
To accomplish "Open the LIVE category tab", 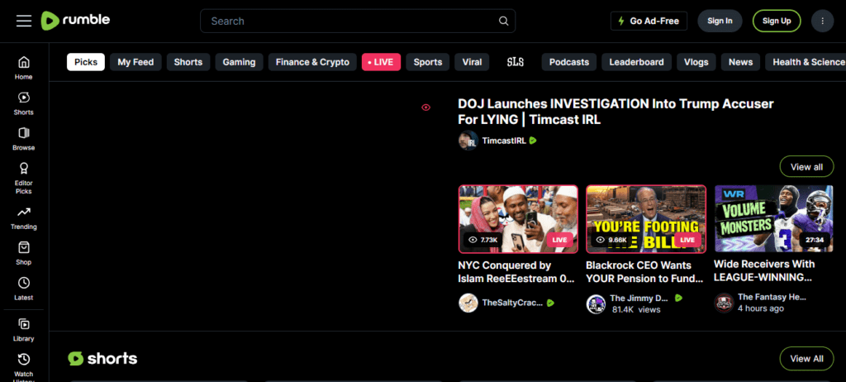I will [381, 61].
